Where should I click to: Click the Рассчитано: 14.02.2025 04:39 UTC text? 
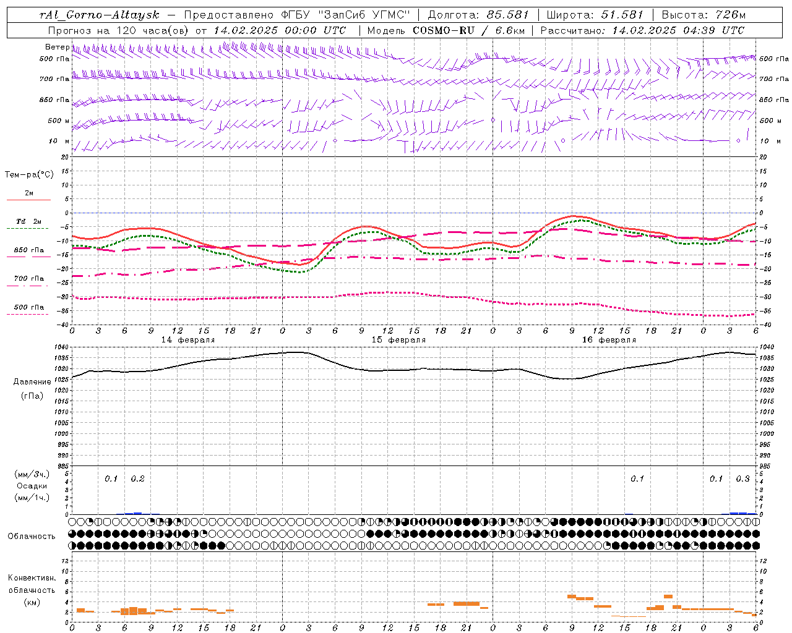point(642,30)
